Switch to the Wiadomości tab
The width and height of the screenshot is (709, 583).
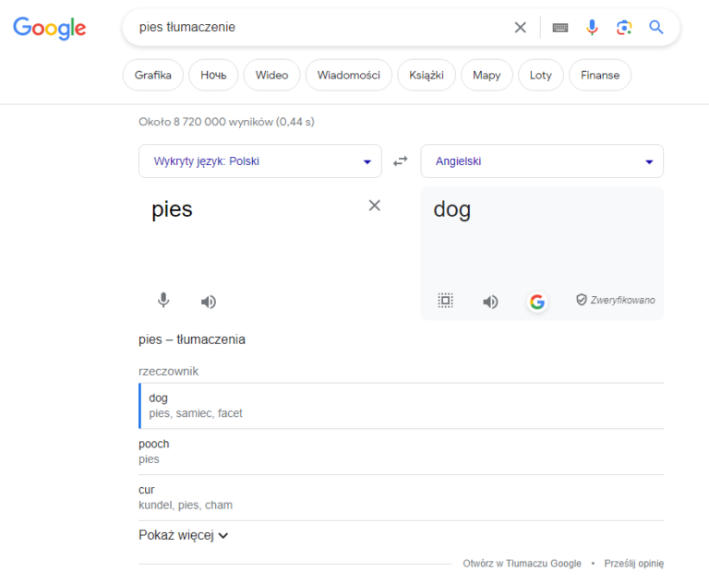349,75
